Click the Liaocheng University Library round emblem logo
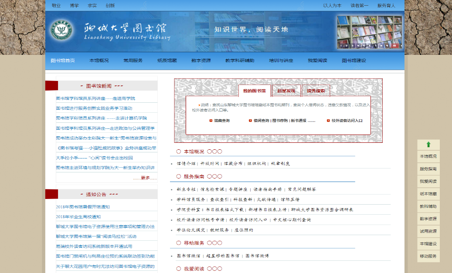Screen dimensions: 452x273 61,30
